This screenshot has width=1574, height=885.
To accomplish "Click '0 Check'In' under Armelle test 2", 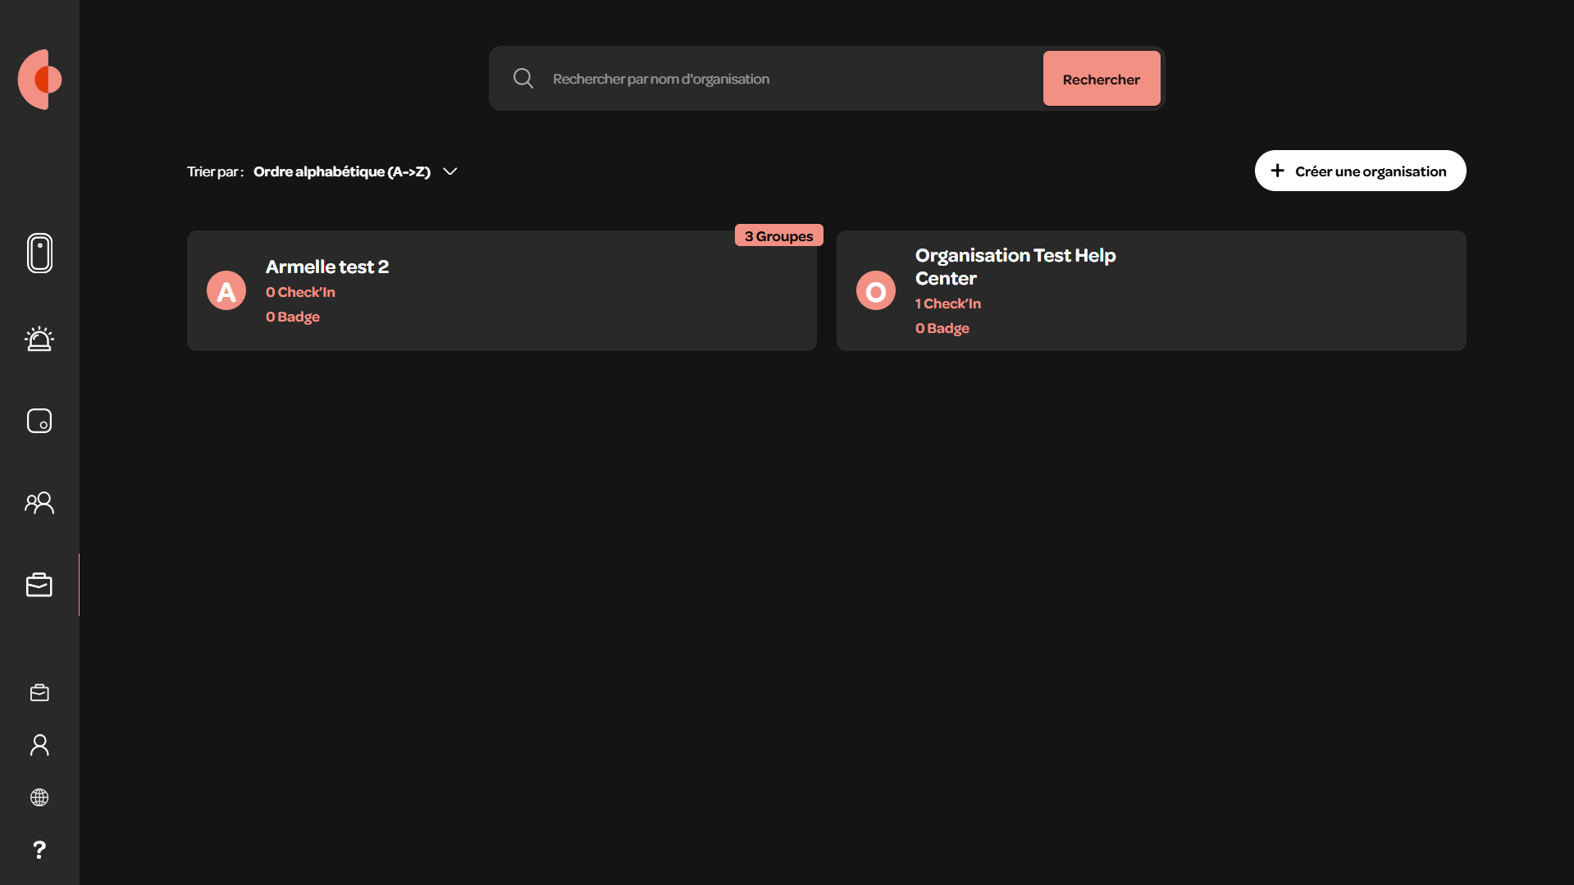I will [x=300, y=292].
